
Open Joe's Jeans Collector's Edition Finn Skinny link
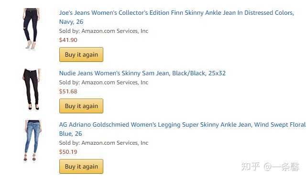[x=176, y=17]
